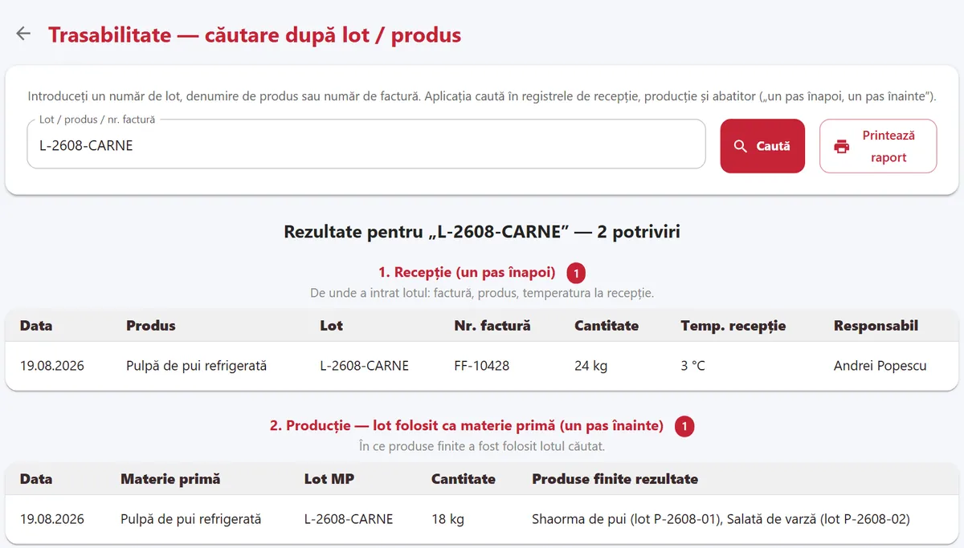The height and width of the screenshot is (548, 964).
Task: Click L-2608-CARNE in the Lot MP column
Action: (349, 519)
